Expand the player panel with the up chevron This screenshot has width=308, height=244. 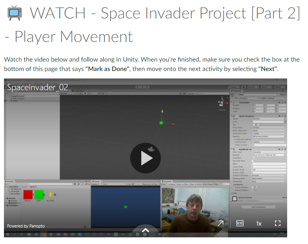pos(145,230)
